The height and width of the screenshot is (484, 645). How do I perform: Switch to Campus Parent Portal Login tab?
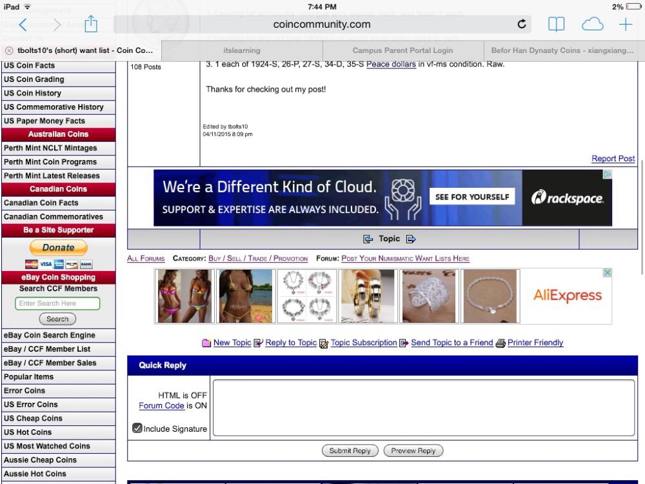(x=402, y=50)
